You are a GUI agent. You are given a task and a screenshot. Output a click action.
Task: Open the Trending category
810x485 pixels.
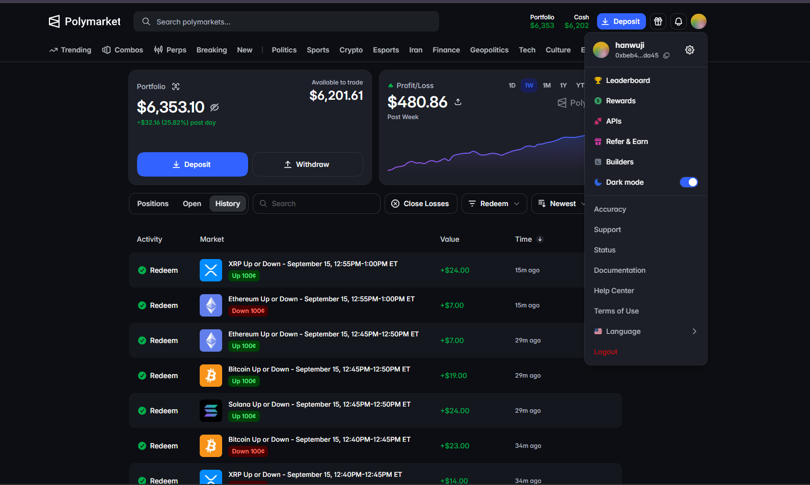(x=70, y=50)
